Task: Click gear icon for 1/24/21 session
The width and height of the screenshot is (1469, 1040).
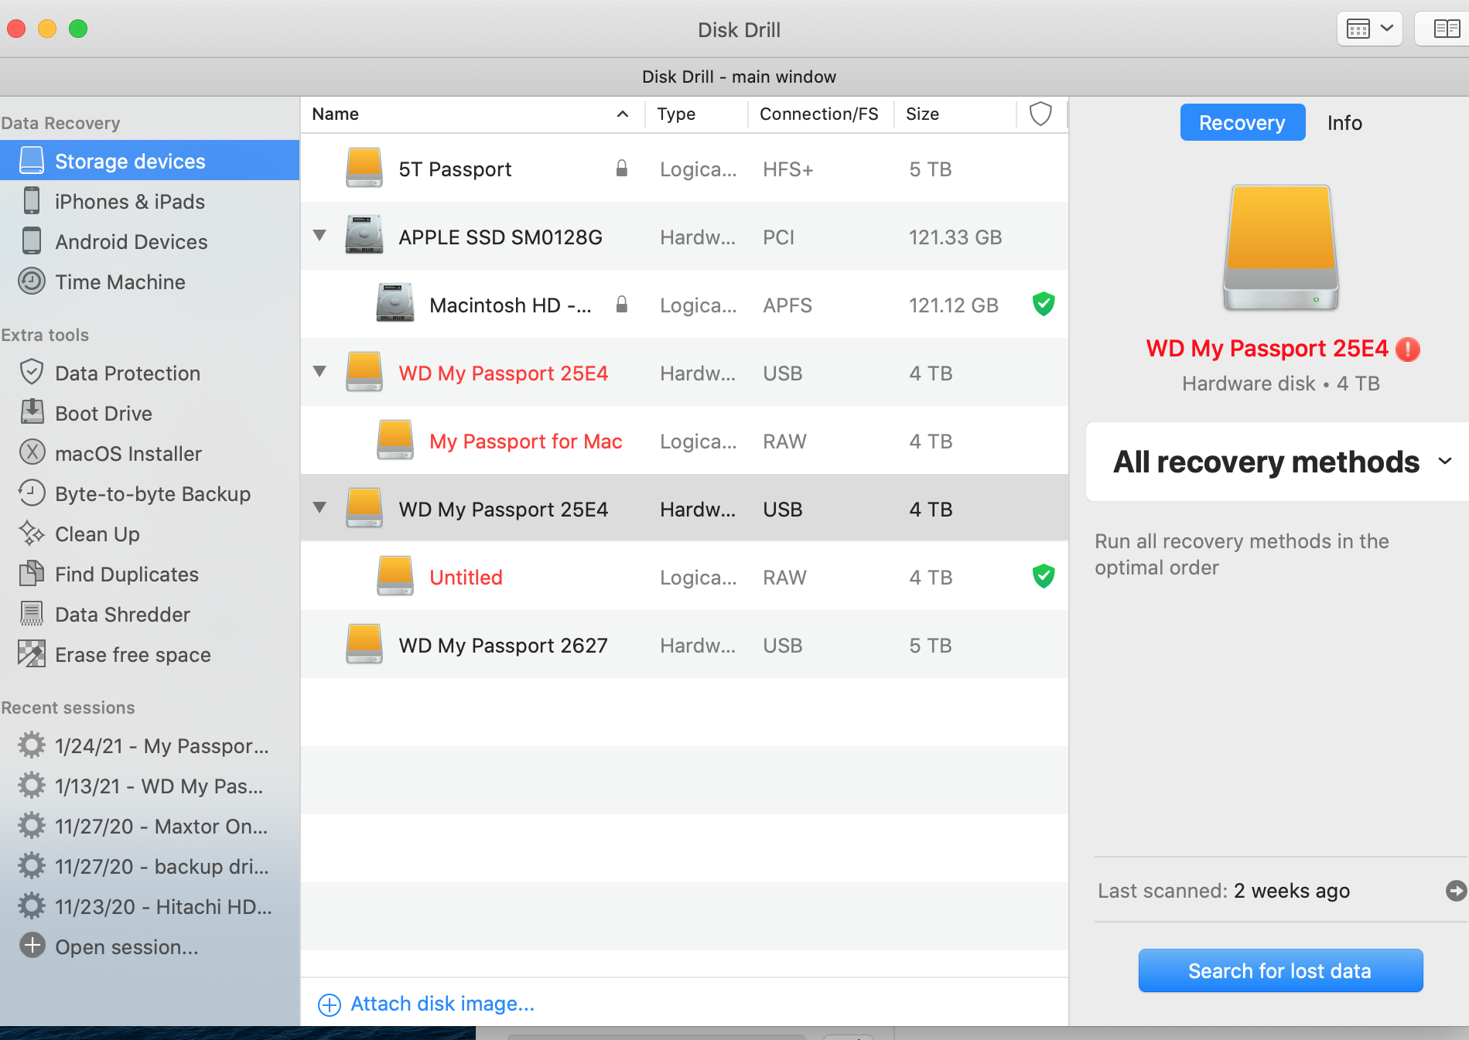Action: click(32, 745)
